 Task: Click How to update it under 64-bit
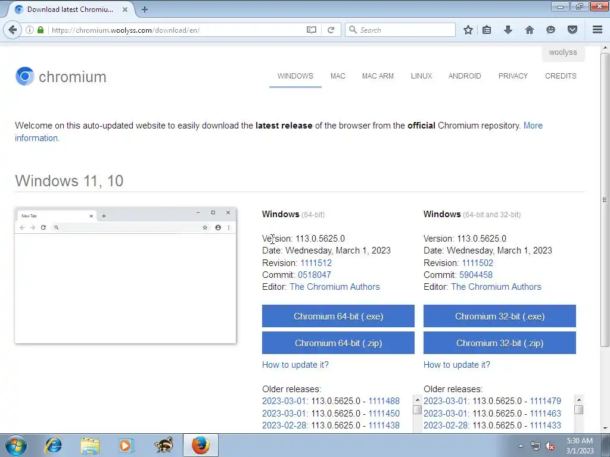295,365
